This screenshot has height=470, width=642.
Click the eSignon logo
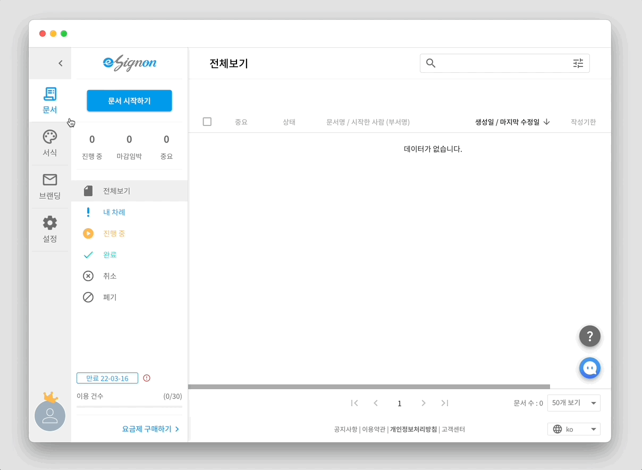point(130,63)
